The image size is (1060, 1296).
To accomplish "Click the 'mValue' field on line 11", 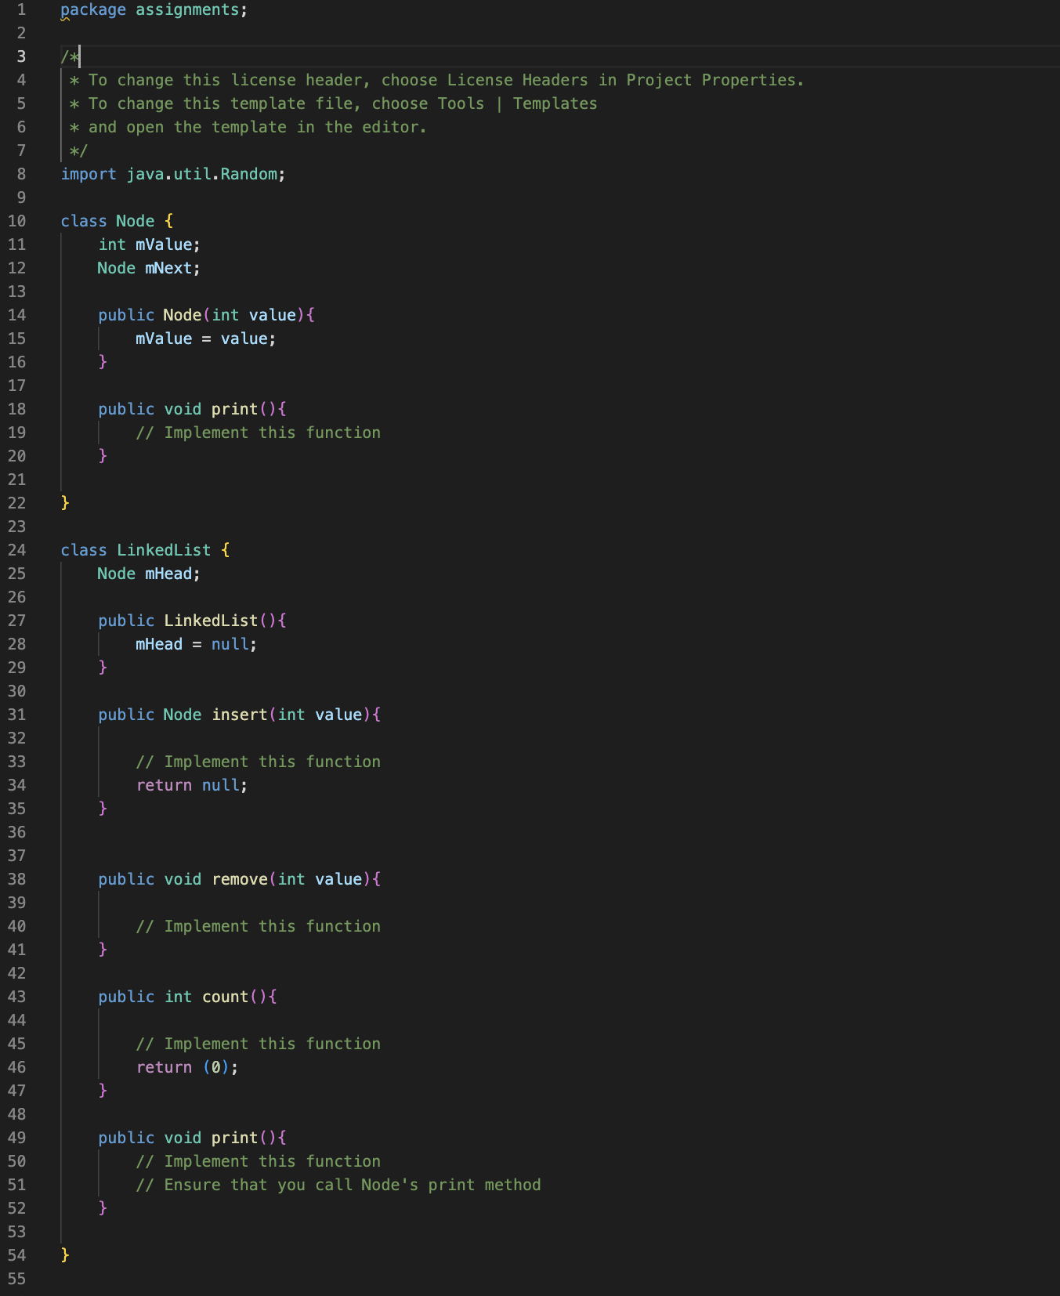I will click(165, 244).
